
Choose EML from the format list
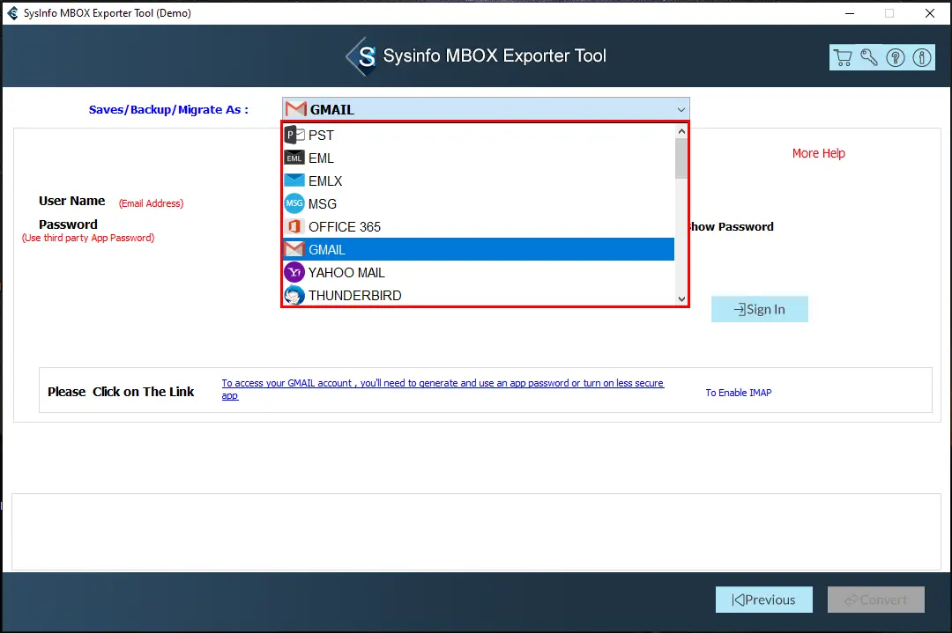[x=479, y=158]
